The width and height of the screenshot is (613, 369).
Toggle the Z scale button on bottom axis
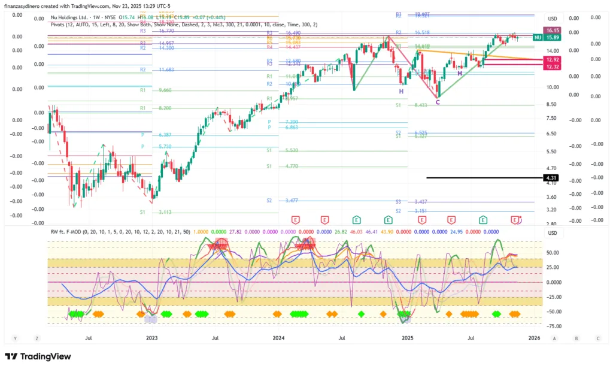(x=37, y=338)
